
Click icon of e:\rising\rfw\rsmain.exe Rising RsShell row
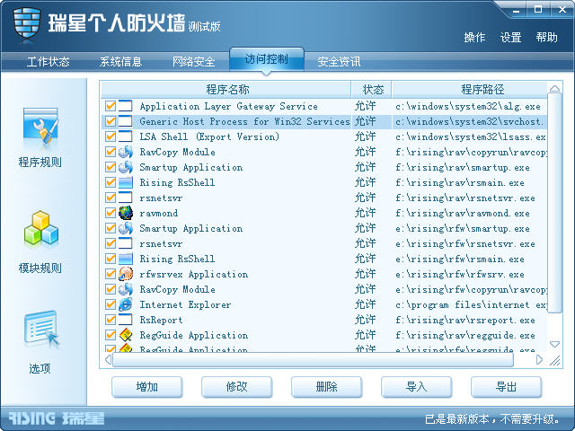(x=126, y=259)
